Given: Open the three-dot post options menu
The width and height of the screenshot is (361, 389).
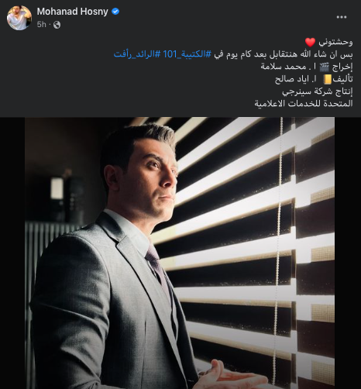Looking at the screenshot, I should (x=342, y=17).
